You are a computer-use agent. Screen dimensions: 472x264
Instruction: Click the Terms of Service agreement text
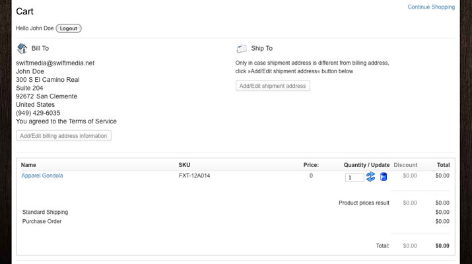tap(66, 121)
